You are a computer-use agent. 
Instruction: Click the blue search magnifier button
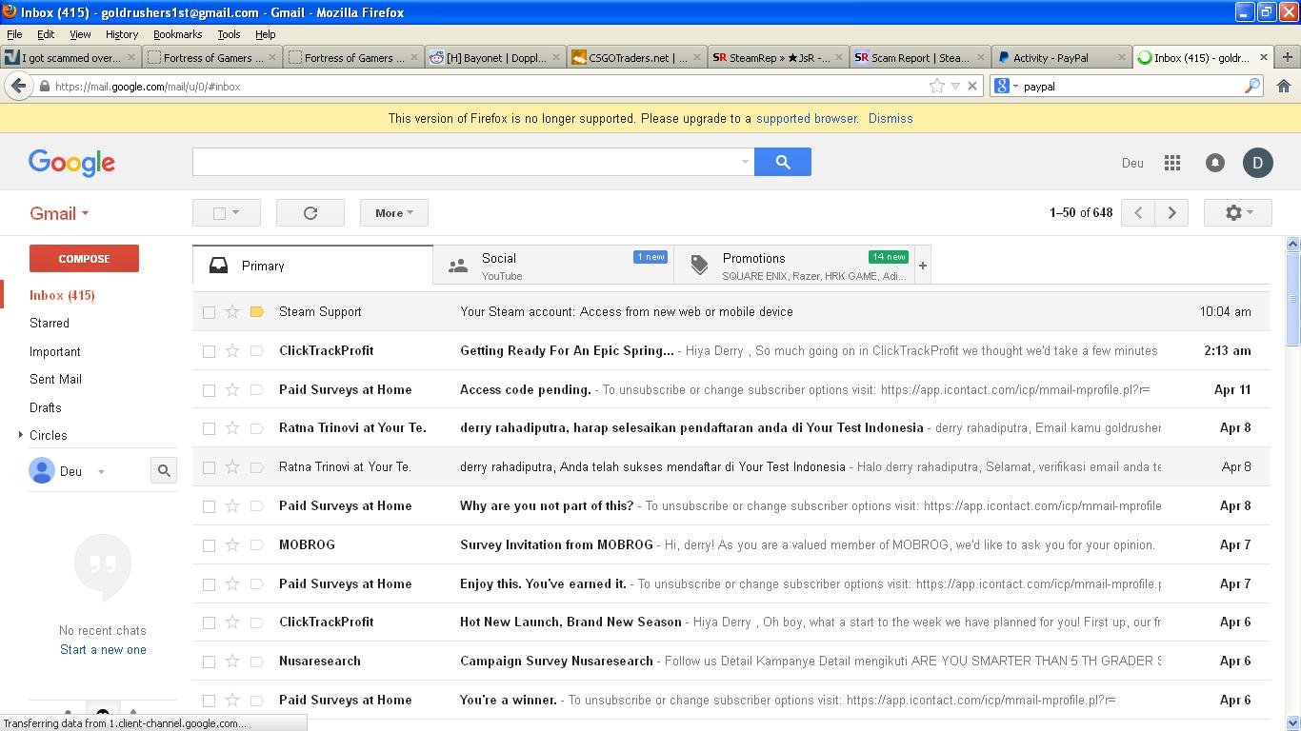click(782, 162)
